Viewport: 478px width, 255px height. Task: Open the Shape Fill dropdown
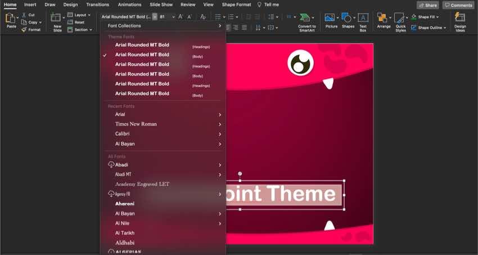[437, 17]
